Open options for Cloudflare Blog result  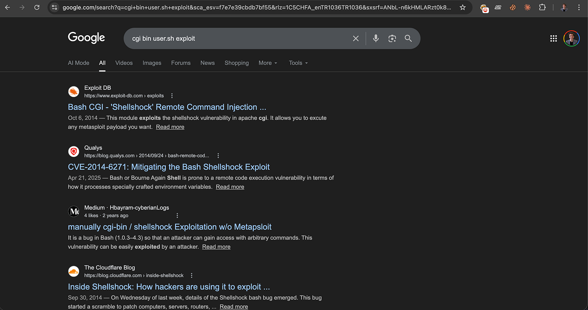(192, 276)
